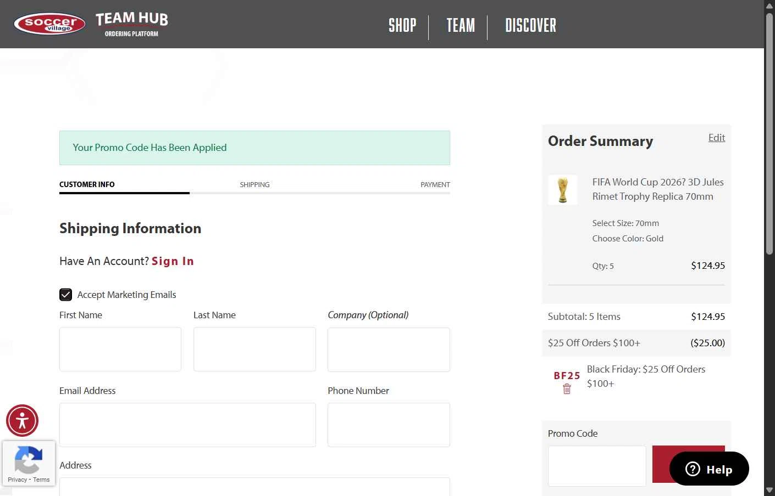
Task: Click the World Cup trophy thumbnail
Action: coord(563,190)
